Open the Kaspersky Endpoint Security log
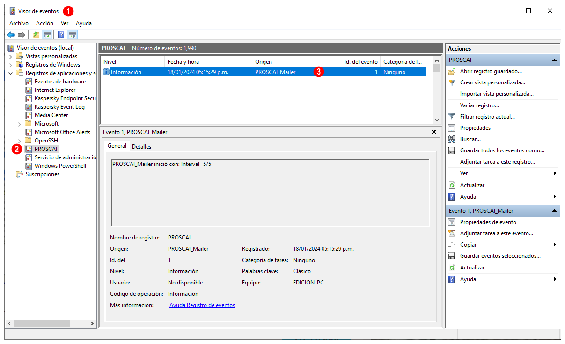 pyautogui.click(x=65, y=98)
